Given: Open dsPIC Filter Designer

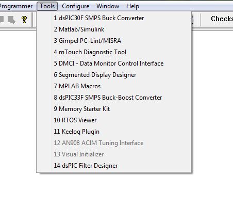Looking at the screenshot, I should point(114,166).
